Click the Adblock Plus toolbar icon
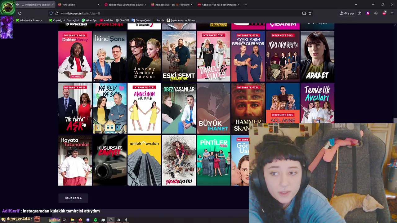Image resolution: width=397 pixels, height=223 pixels. coord(384,13)
